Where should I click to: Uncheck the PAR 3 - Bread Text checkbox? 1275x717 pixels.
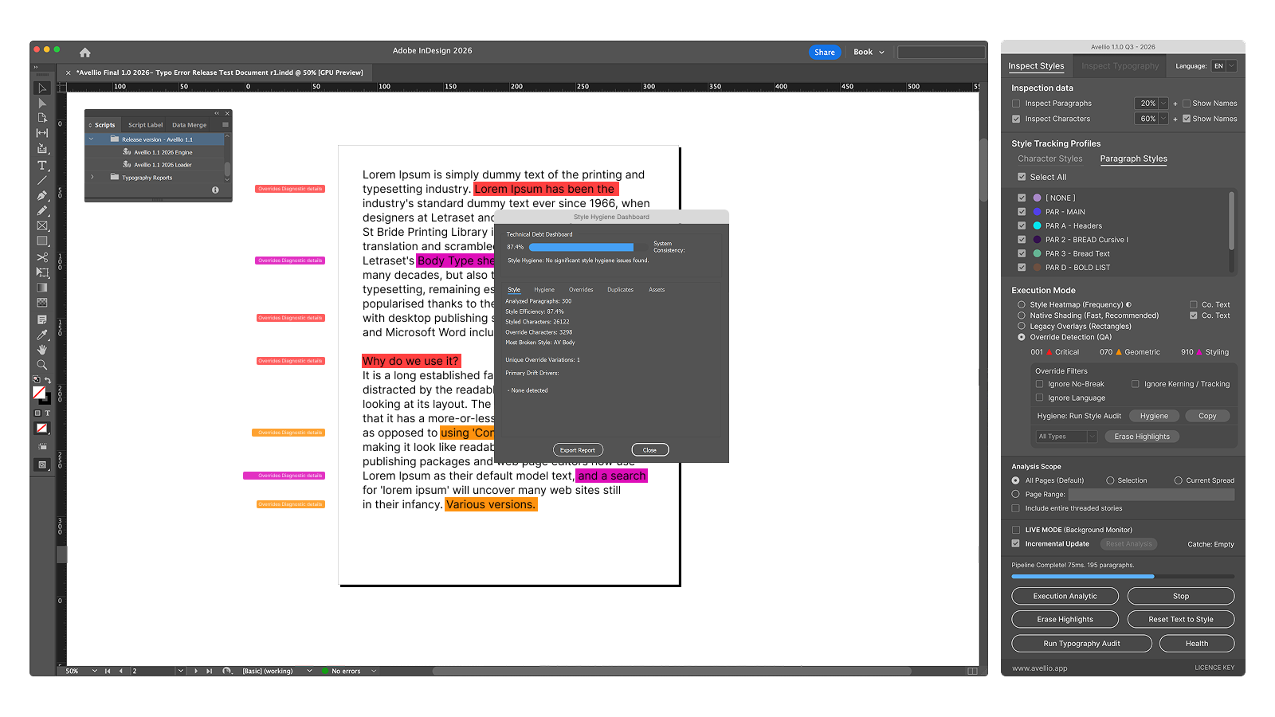click(x=1022, y=253)
